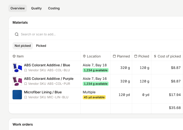Click the Microfiber Lining / Blue swatch image
Image resolution: width=183 pixels, height=130 pixels.
tap(17, 95)
